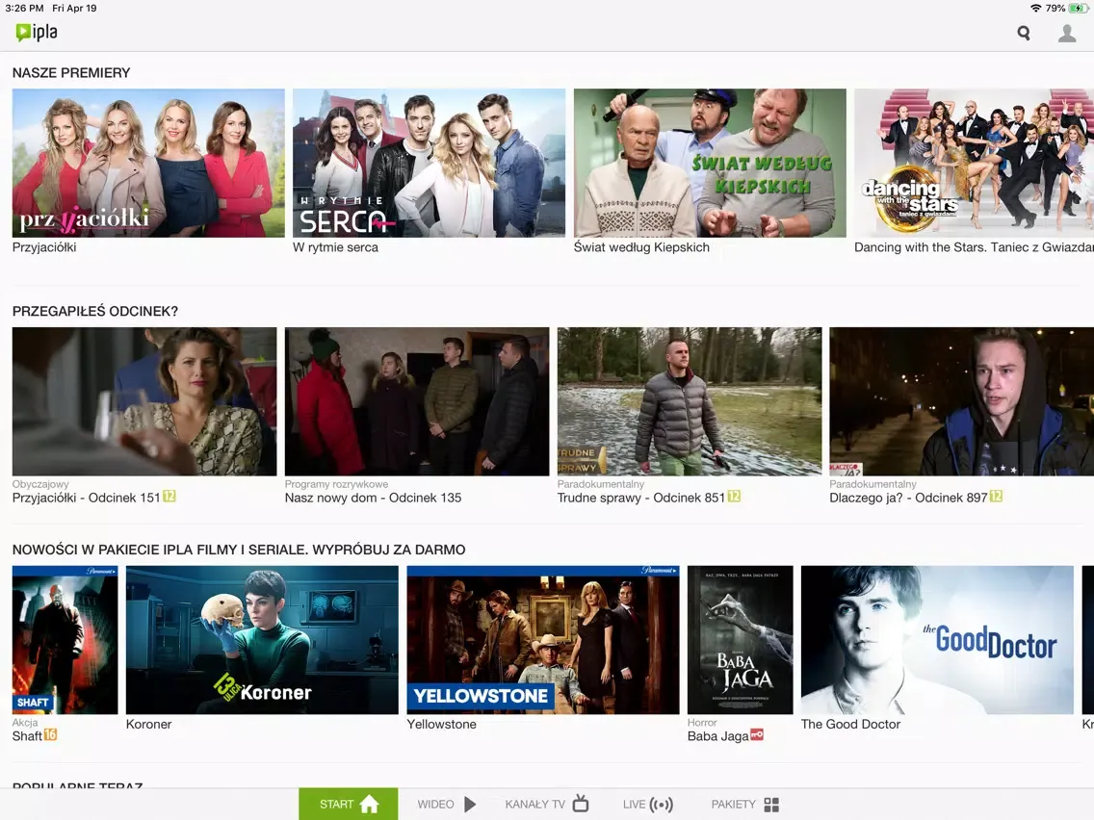The height and width of the screenshot is (820, 1094).
Task: Tap the 'Koroner' title text
Action: point(148,724)
